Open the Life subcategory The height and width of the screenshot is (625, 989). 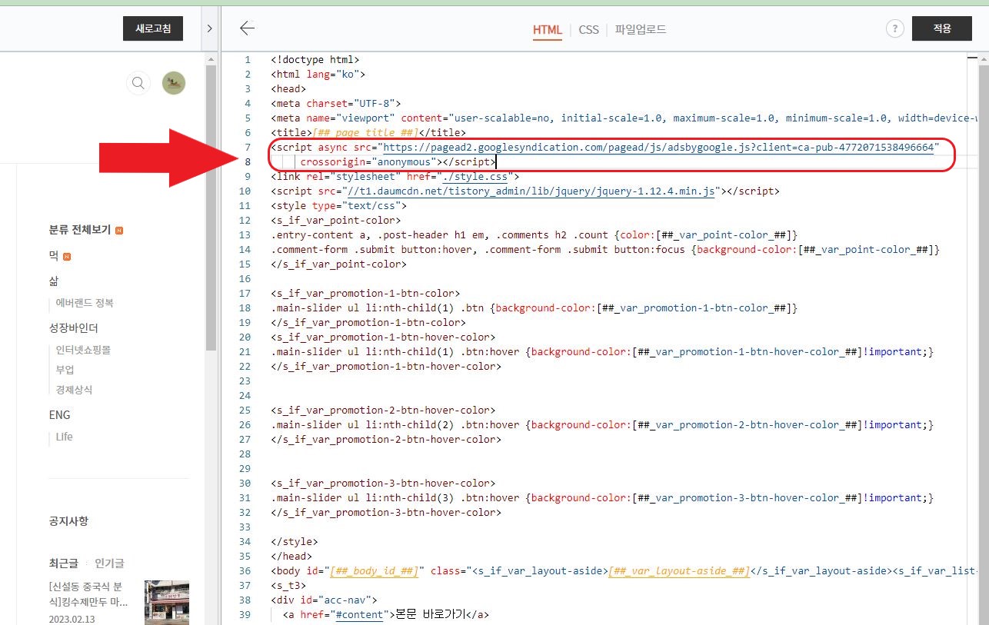pos(64,437)
